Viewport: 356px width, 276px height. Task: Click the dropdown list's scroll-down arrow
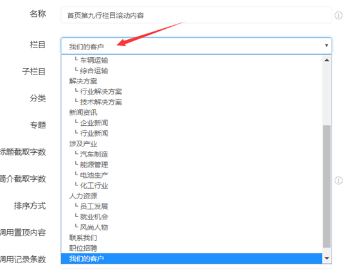tap(326, 258)
